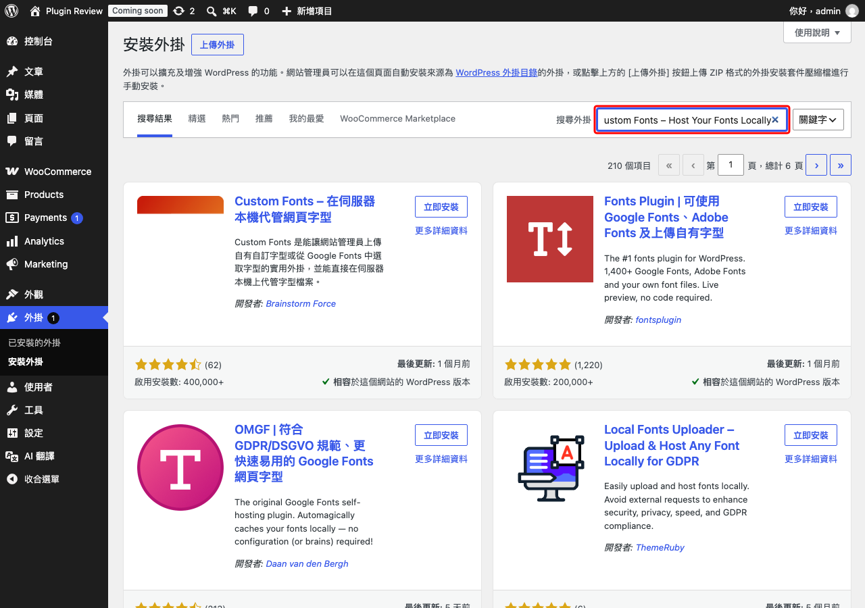Open 留言 comments in sidebar

point(54,141)
